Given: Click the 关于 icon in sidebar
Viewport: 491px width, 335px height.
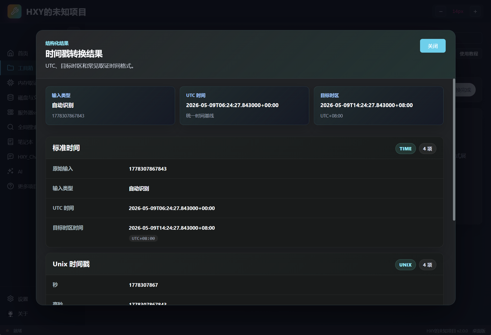Looking at the screenshot, I should click(x=11, y=314).
